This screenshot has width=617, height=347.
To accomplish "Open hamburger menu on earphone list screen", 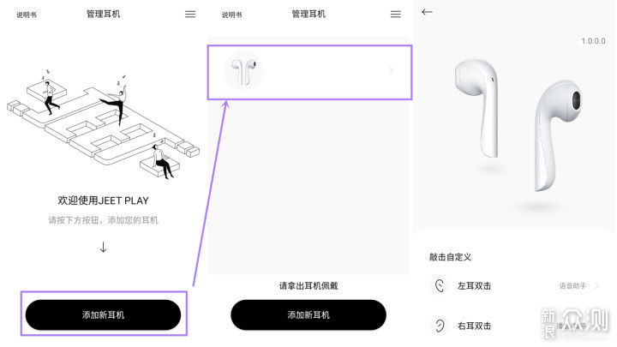I will click(395, 15).
